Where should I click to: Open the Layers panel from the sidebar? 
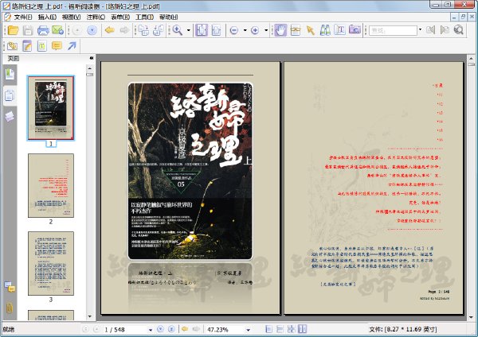tap(10, 117)
